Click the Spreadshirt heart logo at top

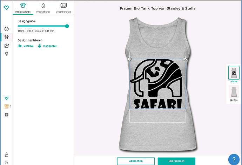pos(6,7)
